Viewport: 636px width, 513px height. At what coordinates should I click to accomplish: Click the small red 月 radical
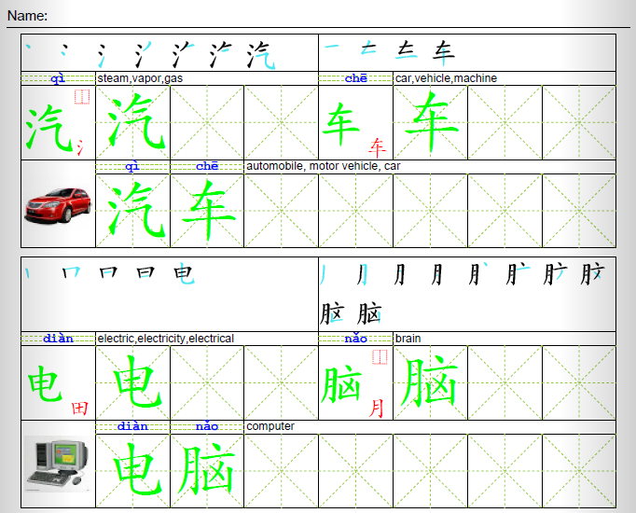377,408
